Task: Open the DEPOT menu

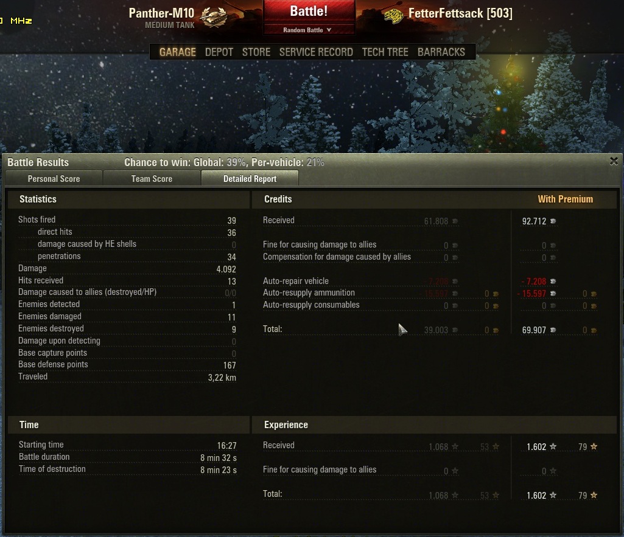Action: 219,52
